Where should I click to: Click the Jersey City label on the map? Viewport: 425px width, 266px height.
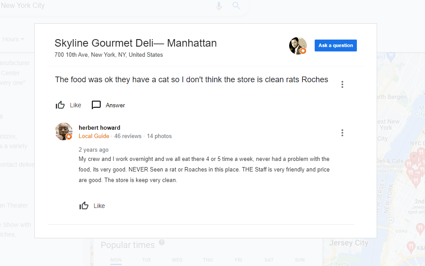pos(349,243)
